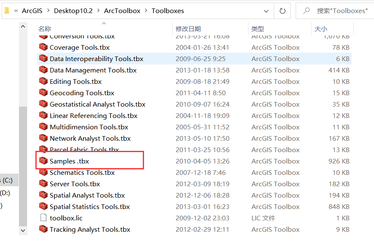The height and width of the screenshot is (241, 374).
Task: Click the Samples .tbx toolbox icon
Action: pos(43,161)
